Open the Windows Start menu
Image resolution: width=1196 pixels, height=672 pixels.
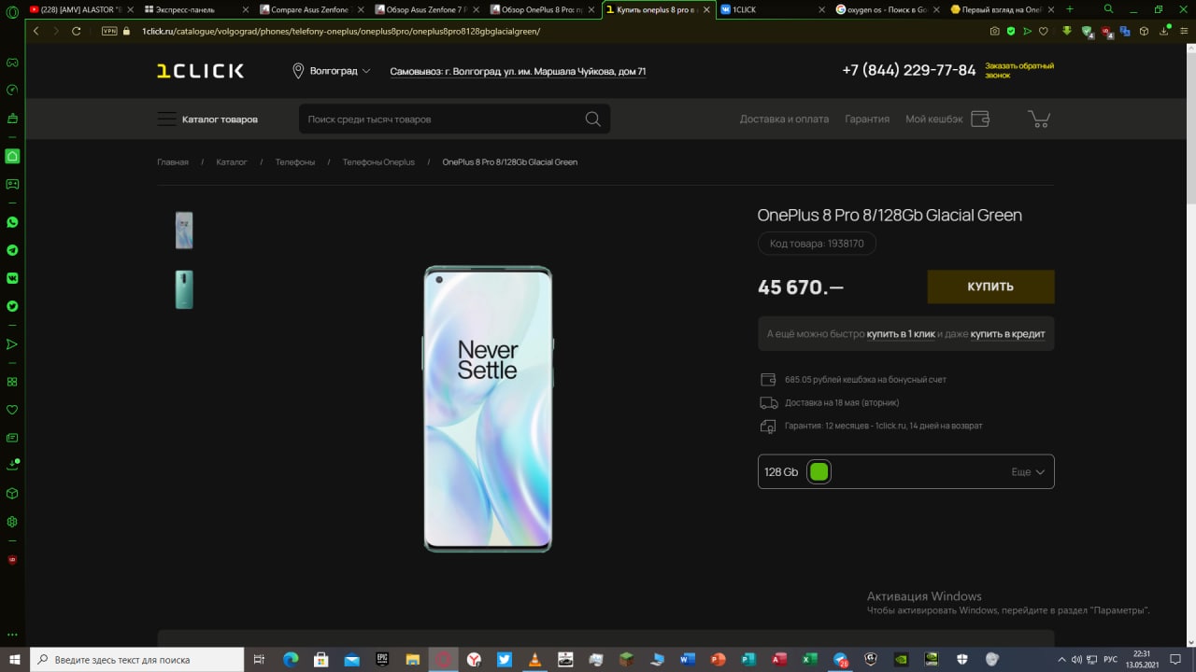tap(14, 659)
